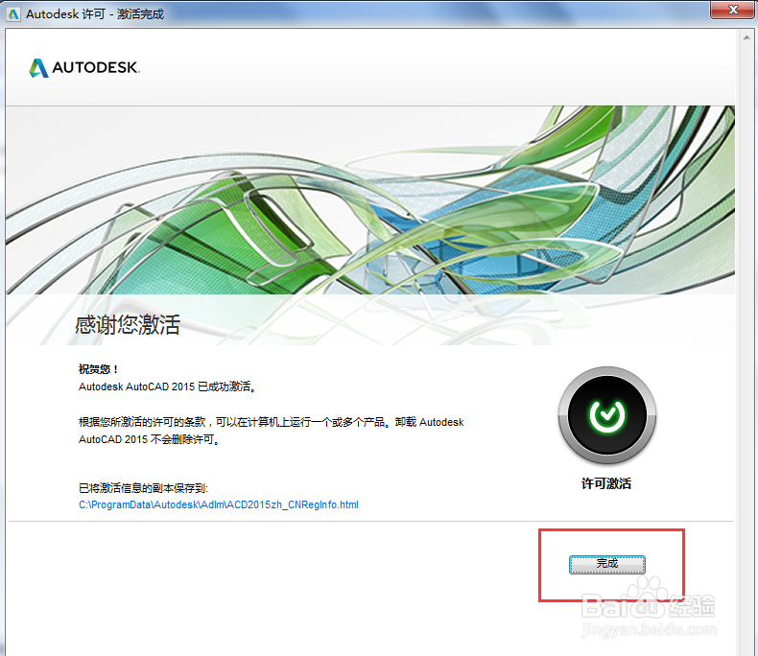Image resolution: width=758 pixels, height=656 pixels.
Task: Click the Autodesk logo in header
Action: tap(84, 68)
